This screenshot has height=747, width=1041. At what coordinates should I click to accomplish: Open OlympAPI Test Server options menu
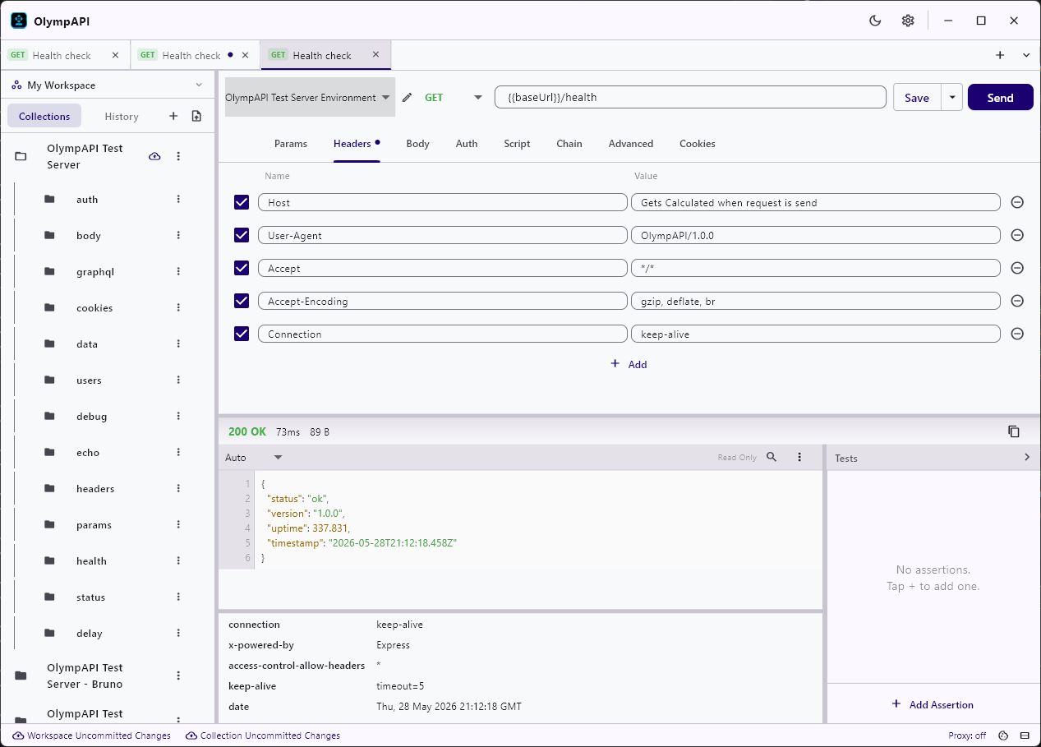coord(178,156)
